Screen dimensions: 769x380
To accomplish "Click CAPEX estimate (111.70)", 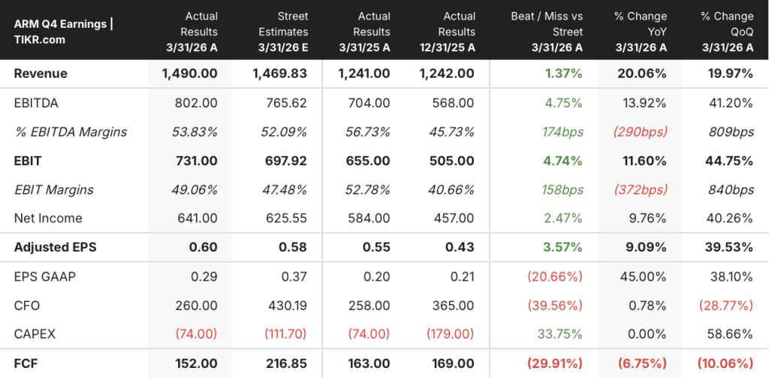I will [286, 334].
